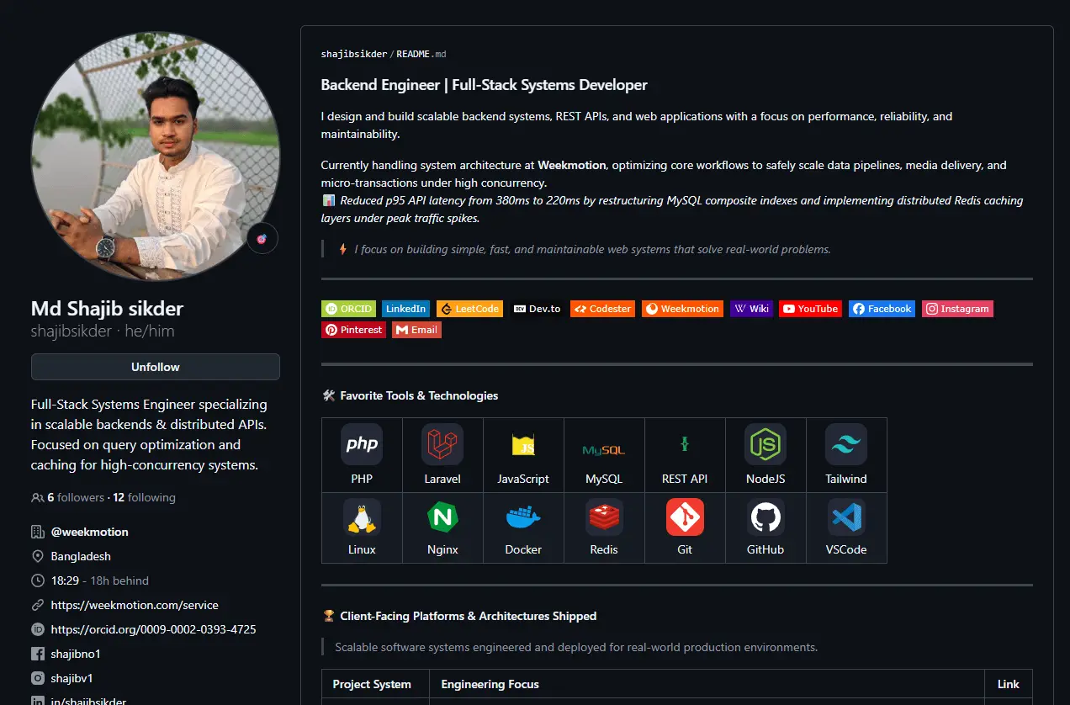
Task: Click the REST API icon
Action: (685, 444)
